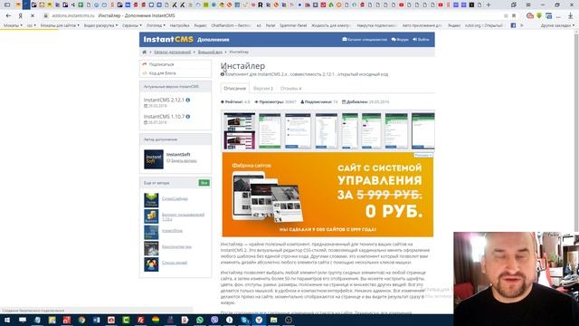Stop loading the page with X button

[x=33, y=16]
